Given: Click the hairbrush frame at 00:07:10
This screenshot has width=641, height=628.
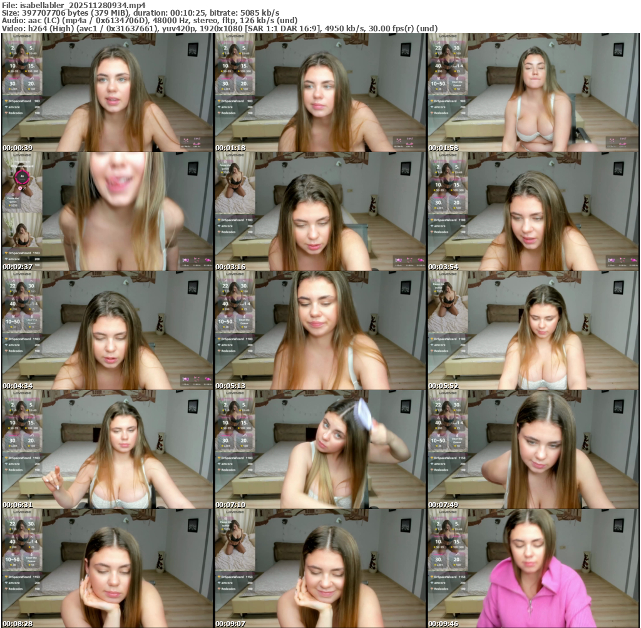Looking at the screenshot, I should pyautogui.click(x=320, y=450).
